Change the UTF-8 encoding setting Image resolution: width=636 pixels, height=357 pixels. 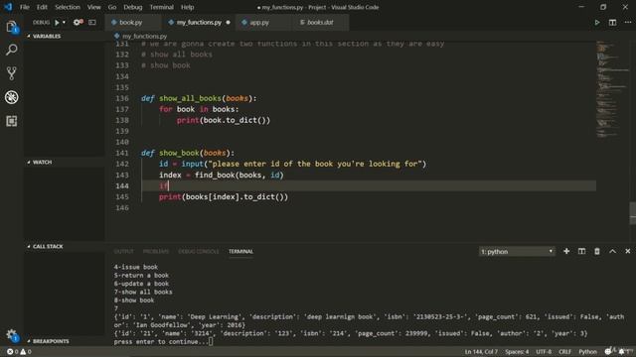pos(544,352)
